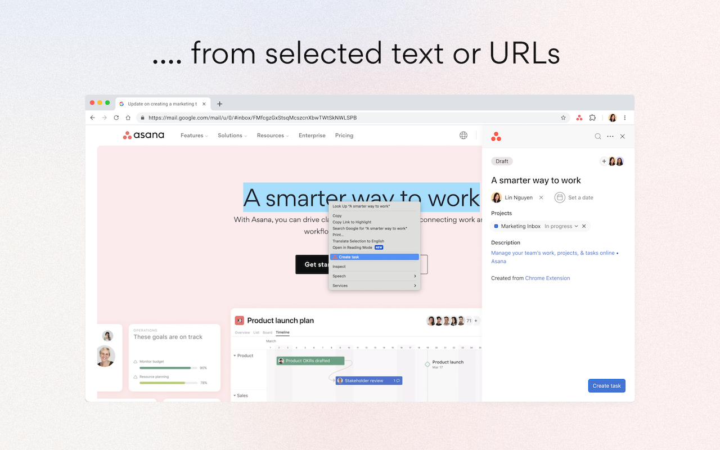Click comment count on Stakeholder review

pyautogui.click(x=397, y=381)
